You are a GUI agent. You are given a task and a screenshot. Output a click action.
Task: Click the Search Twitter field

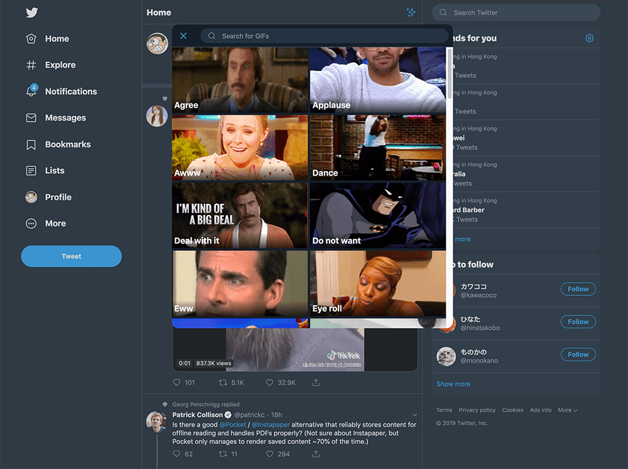coord(516,13)
